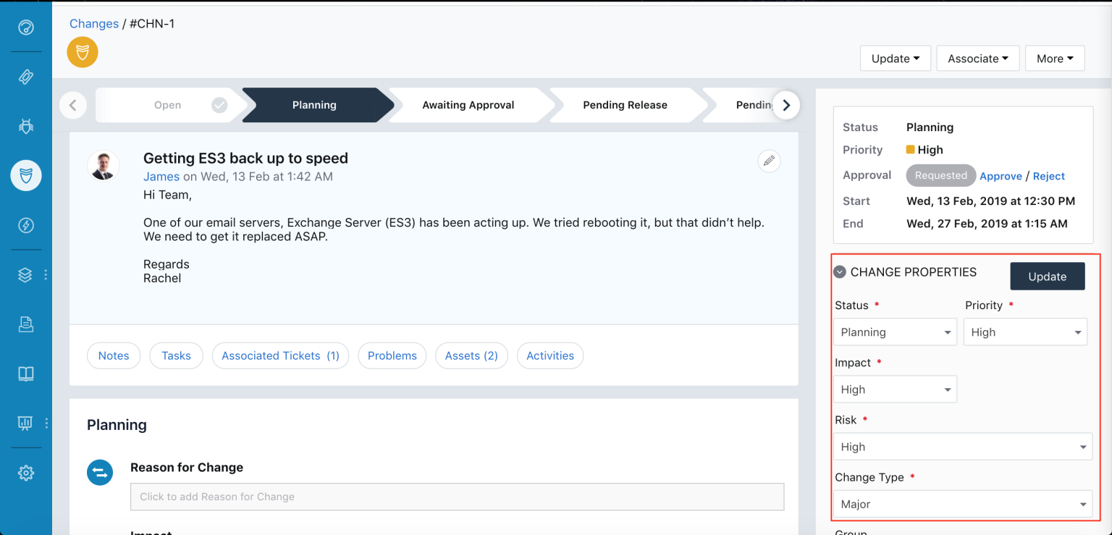Switch to the Pending Release stage
Screen dimensions: 1112x535
click(x=625, y=105)
